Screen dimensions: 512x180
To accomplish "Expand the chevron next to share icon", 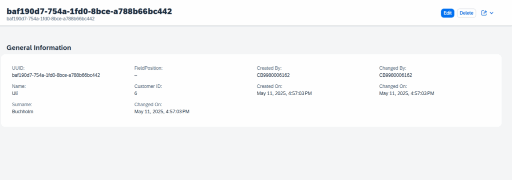I will [x=491, y=13].
